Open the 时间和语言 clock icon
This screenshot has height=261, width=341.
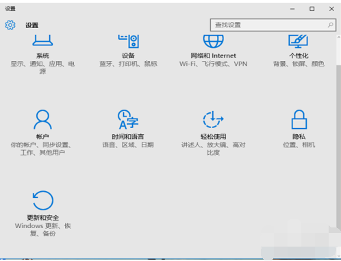click(x=128, y=119)
